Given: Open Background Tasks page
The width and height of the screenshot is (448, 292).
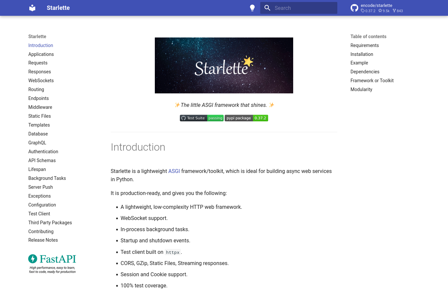Looking at the screenshot, I should pyautogui.click(x=47, y=178).
